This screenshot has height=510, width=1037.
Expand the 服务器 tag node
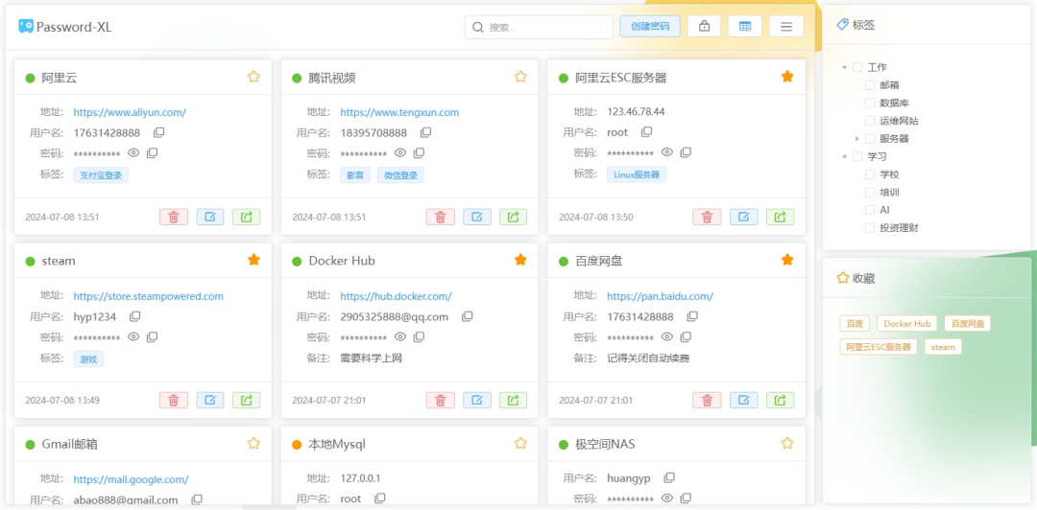[x=857, y=139]
